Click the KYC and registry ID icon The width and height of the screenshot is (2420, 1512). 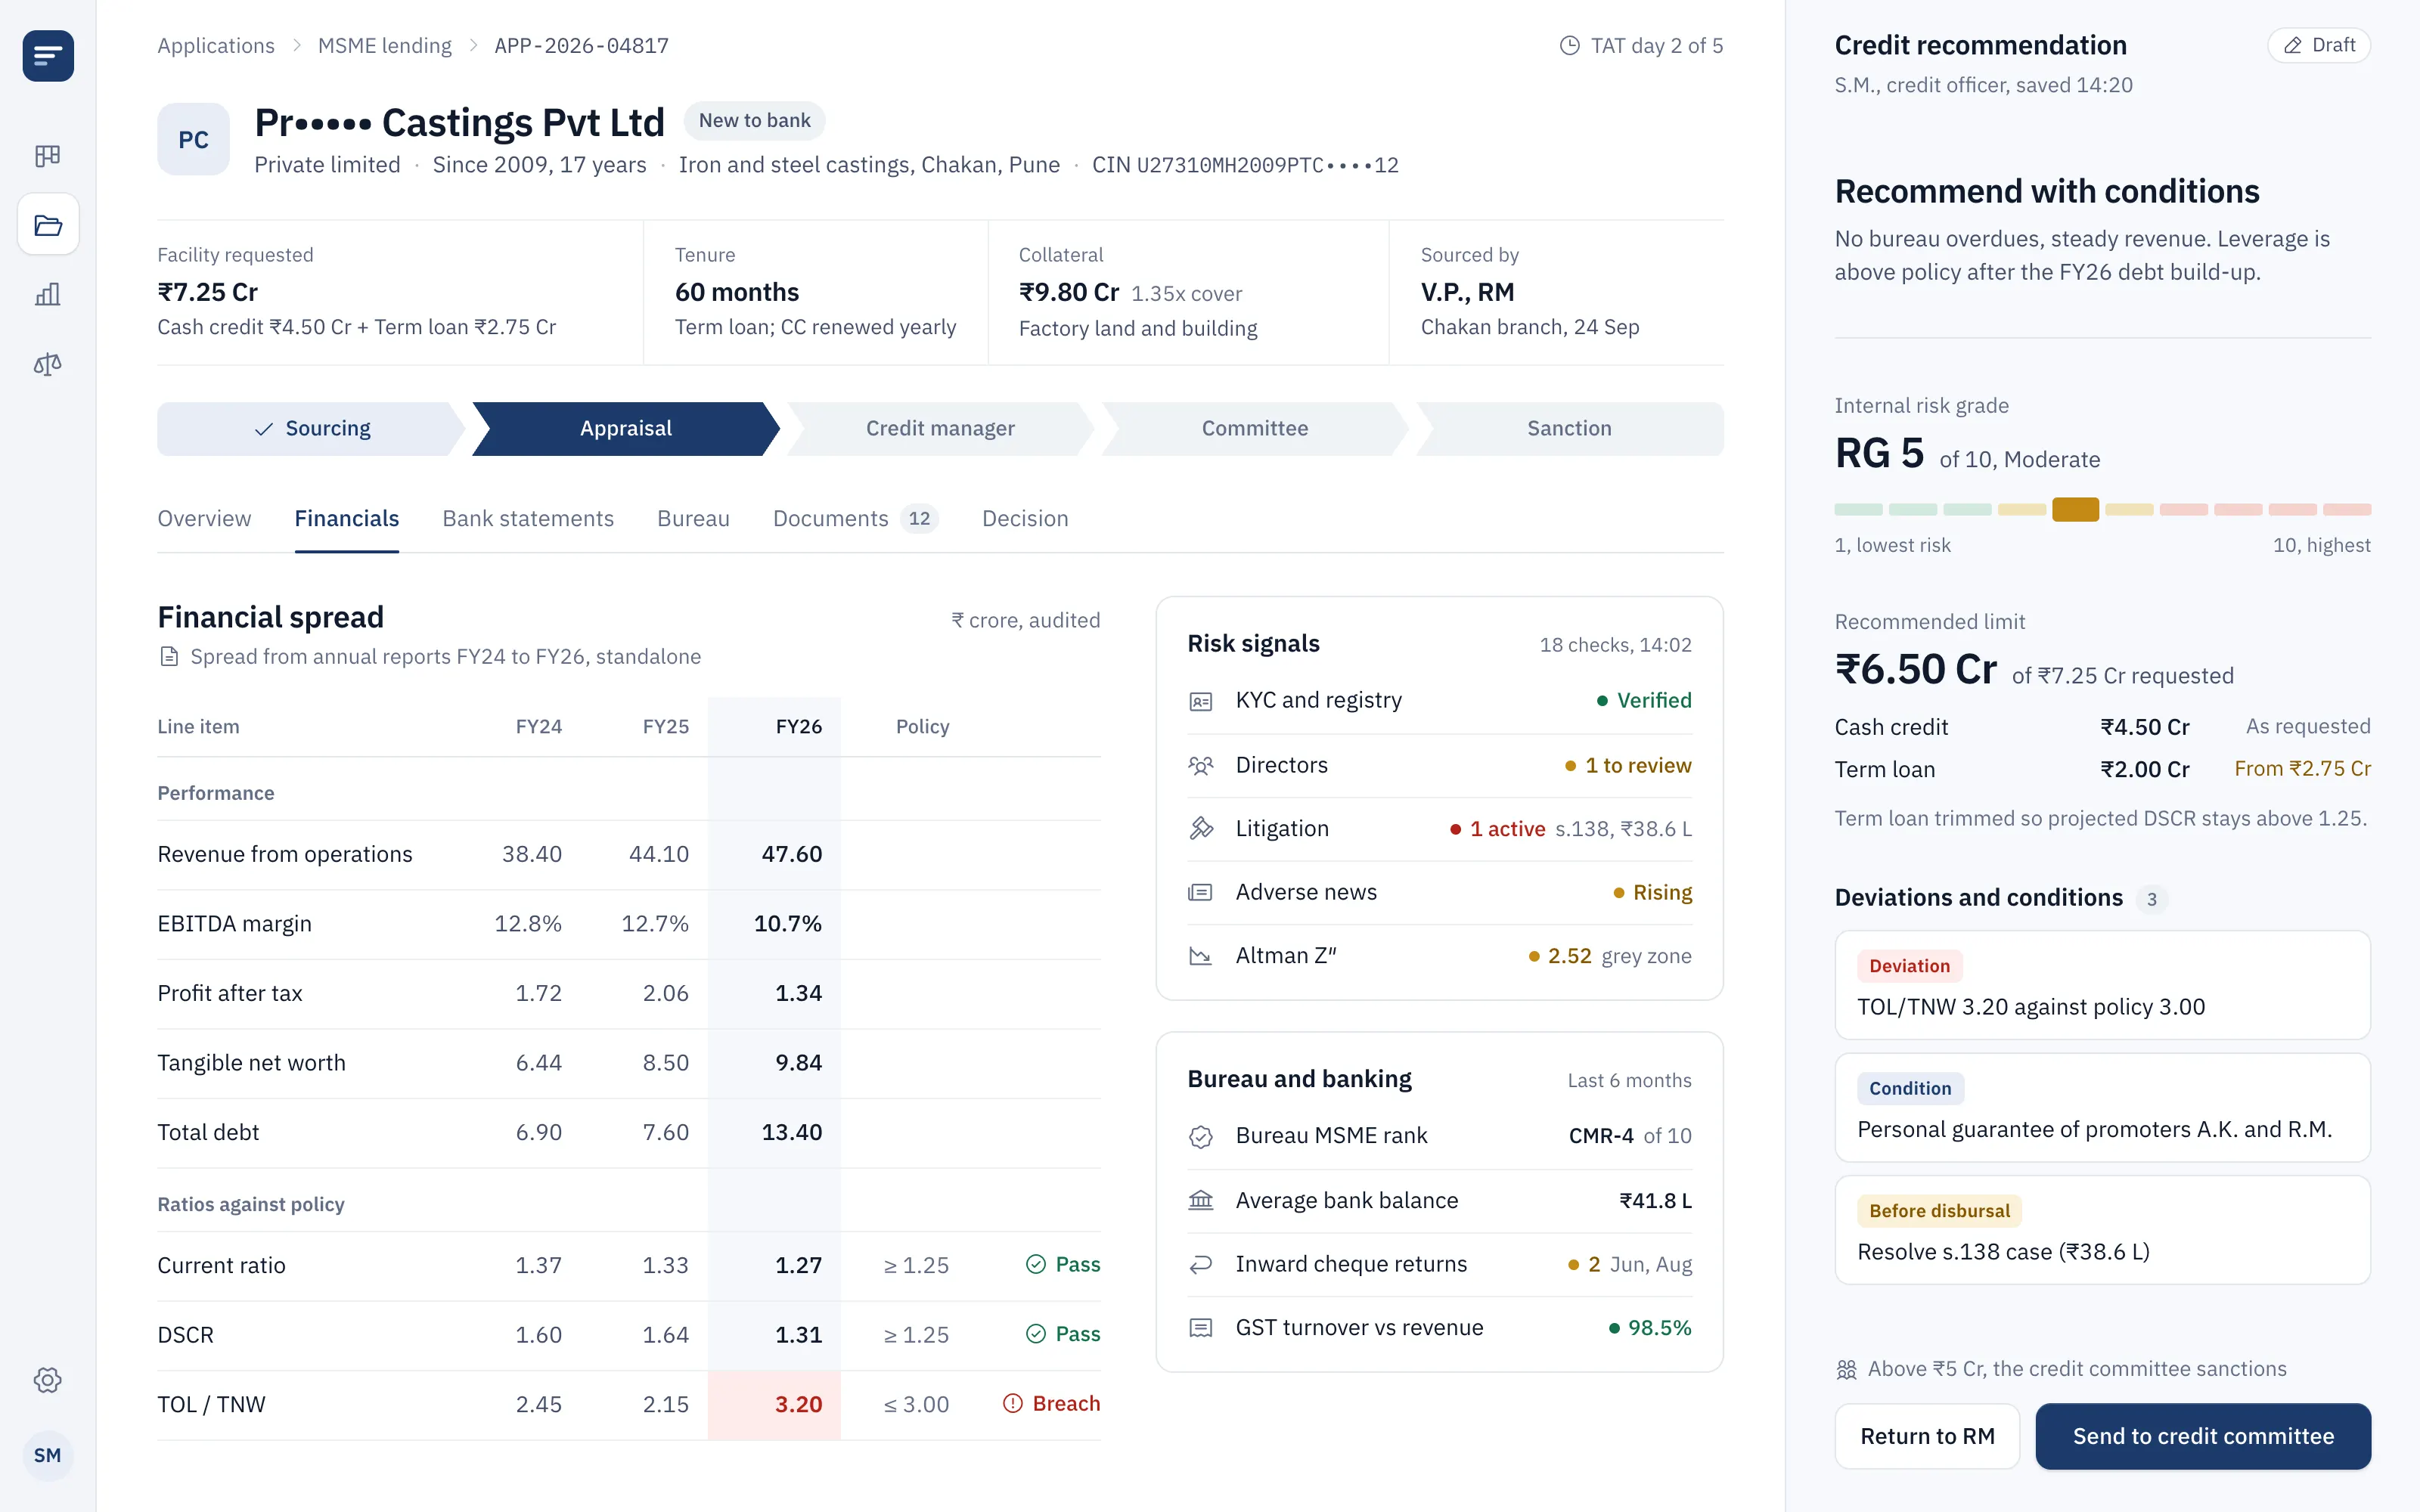point(1200,701)
